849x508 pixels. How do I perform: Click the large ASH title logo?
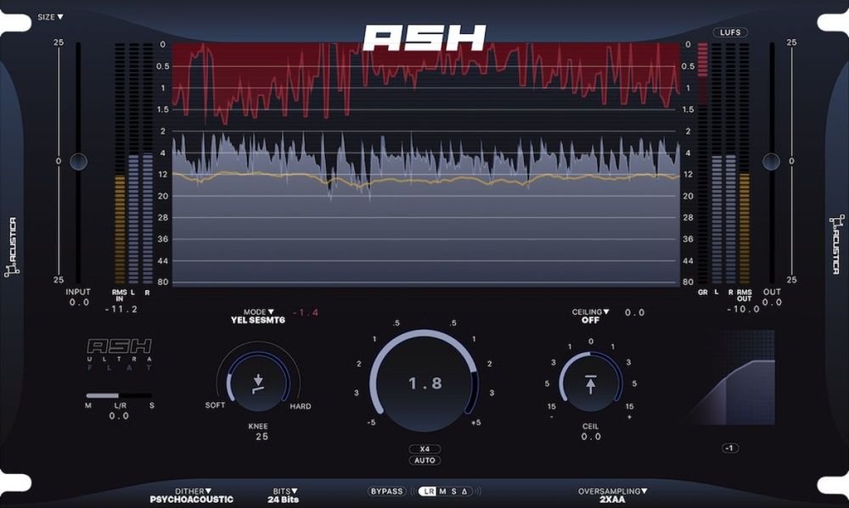click(x=424, y=38)
